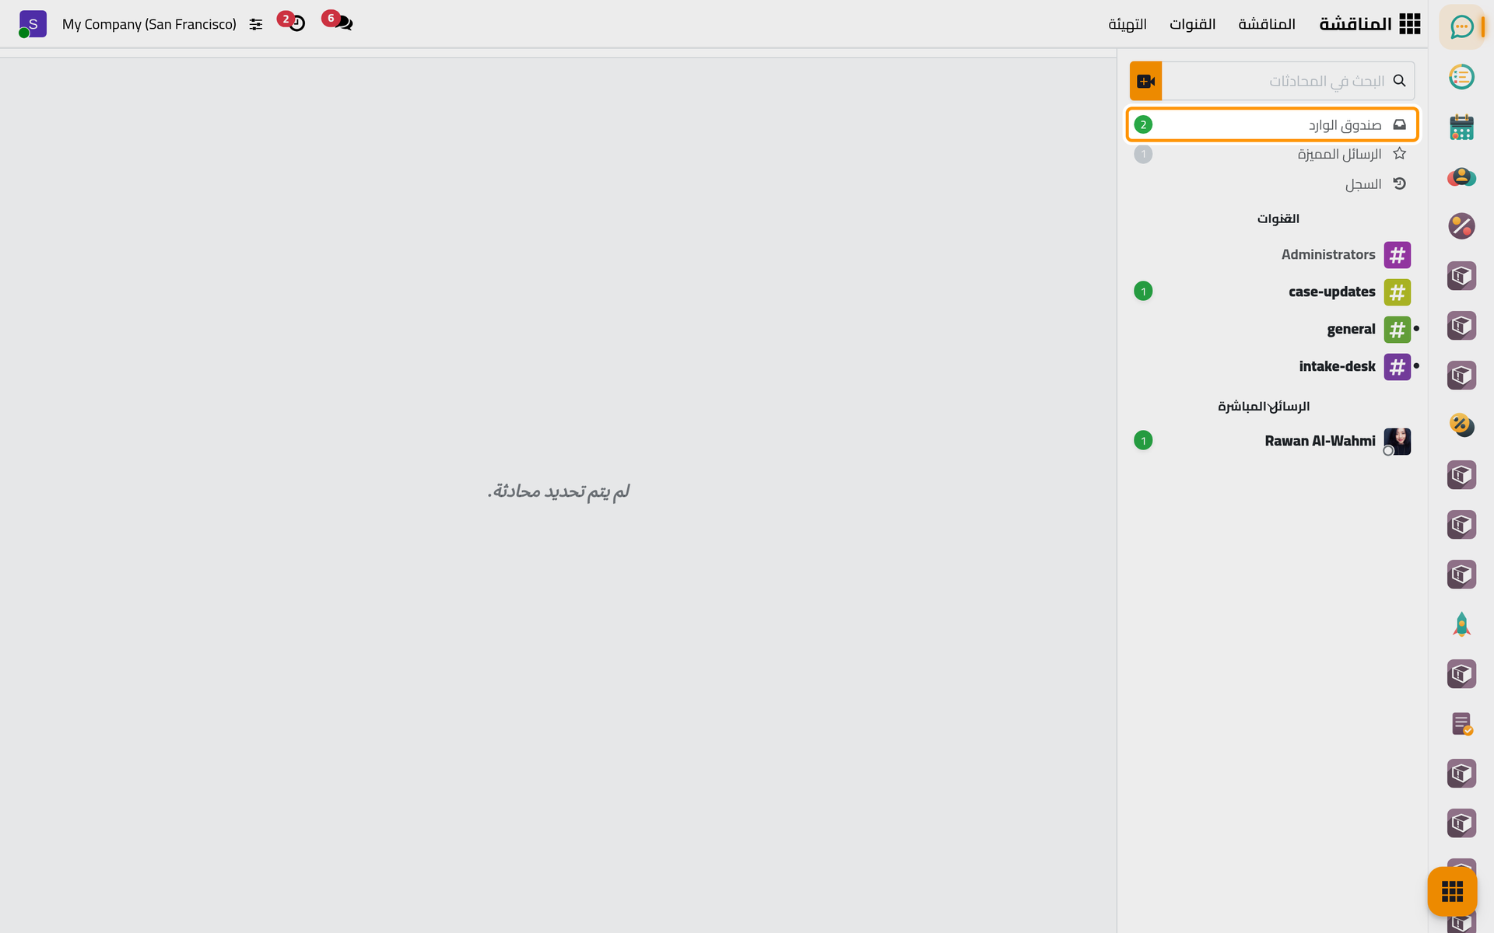Open the home menu grid icon
1494x933 pixels.
click(1409, 24)
